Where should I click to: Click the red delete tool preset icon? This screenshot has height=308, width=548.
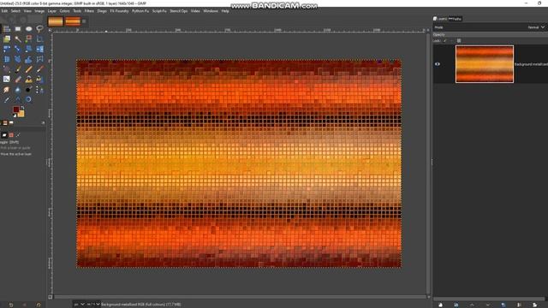25,305
